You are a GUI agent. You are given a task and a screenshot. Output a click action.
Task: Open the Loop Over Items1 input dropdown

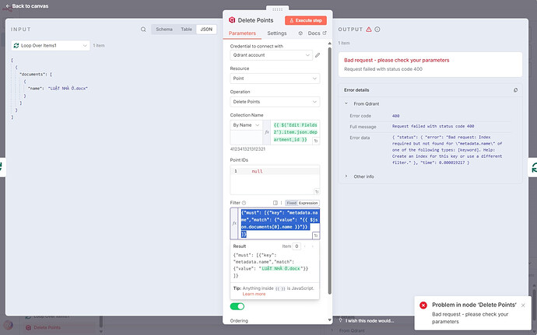(51, 46)
